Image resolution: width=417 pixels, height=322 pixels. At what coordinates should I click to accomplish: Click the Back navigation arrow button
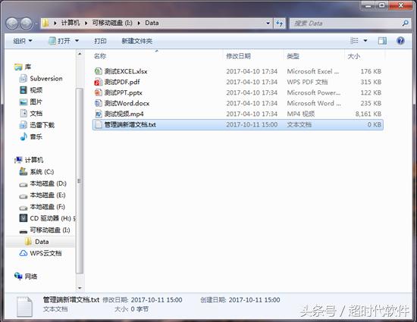[x=11, y=23]
